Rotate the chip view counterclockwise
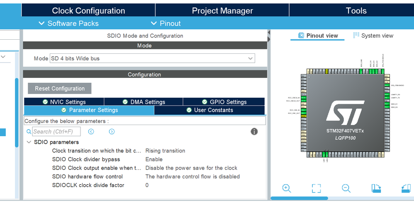Viewport: 414px width, 202px height. tap(406, 188)
